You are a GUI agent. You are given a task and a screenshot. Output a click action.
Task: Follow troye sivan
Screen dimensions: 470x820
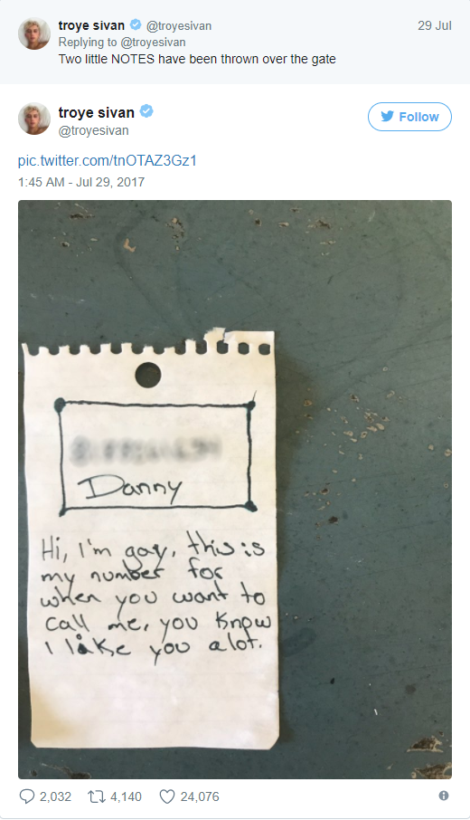pyautogui.click(x=409, y=117)
